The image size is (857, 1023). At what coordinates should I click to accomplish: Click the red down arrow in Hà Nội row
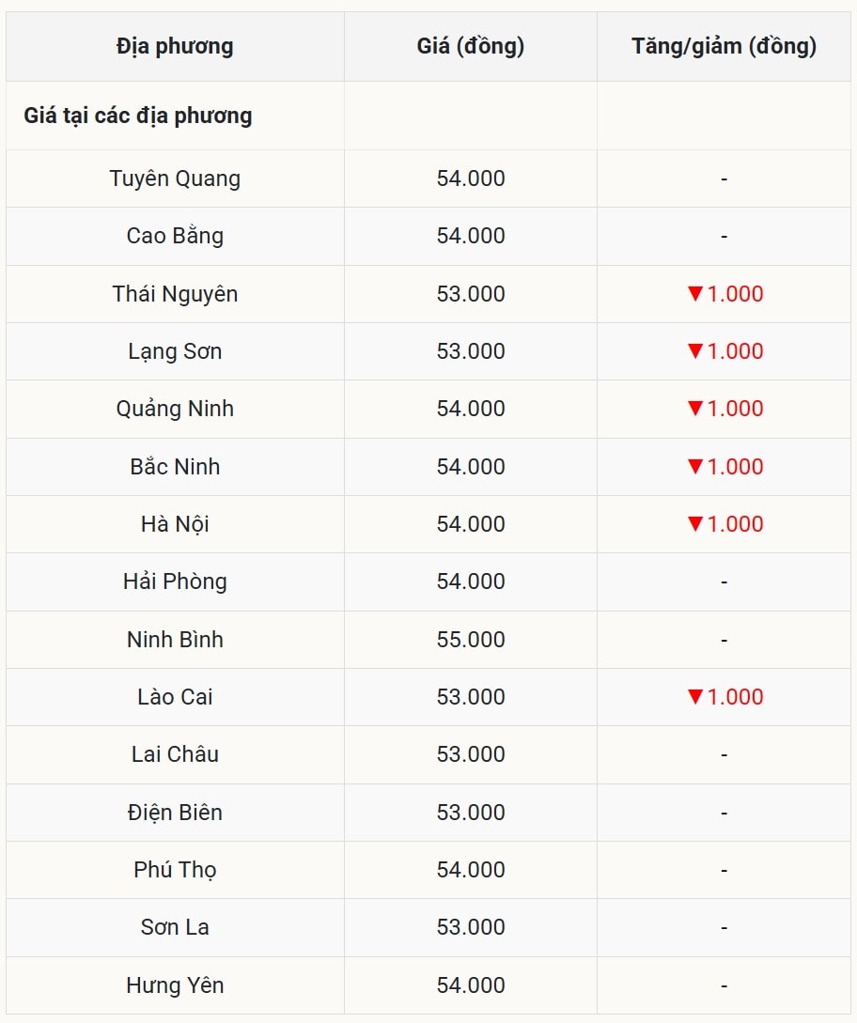(x=695, y=523)
